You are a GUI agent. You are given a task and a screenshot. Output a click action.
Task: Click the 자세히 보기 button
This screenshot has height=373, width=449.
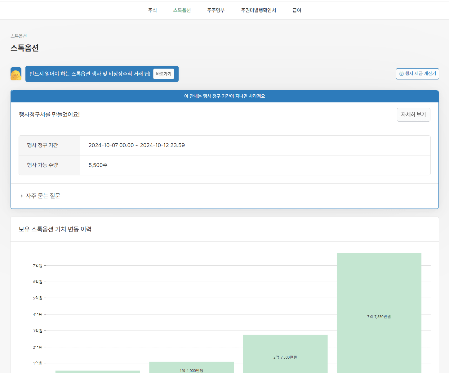(x=414, y=115)
